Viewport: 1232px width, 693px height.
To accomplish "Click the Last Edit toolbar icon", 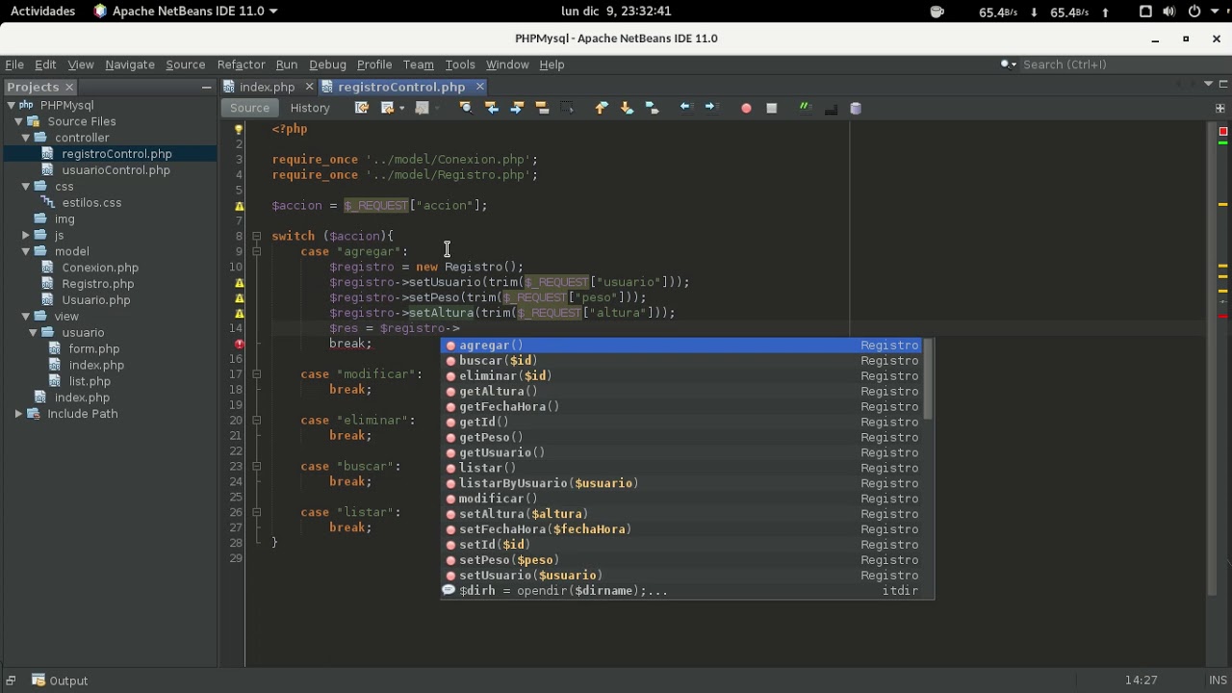I will (x=362, y=108).
